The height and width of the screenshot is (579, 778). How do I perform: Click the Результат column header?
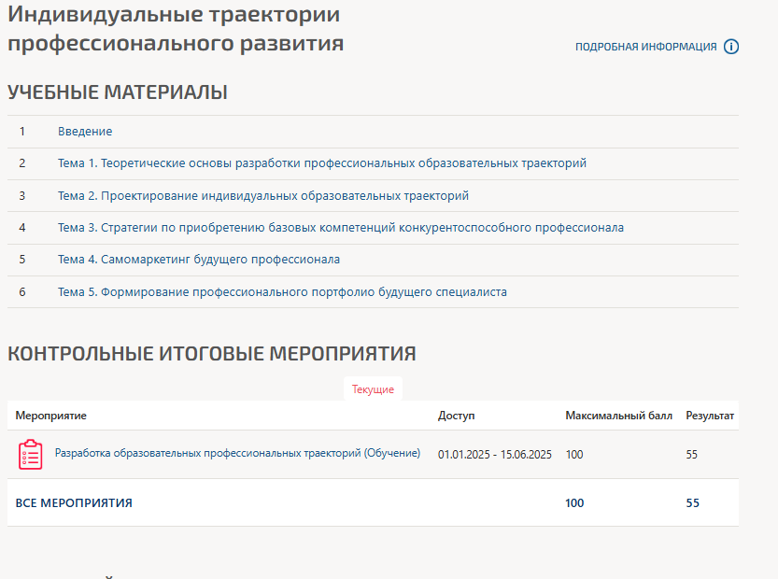710,416
